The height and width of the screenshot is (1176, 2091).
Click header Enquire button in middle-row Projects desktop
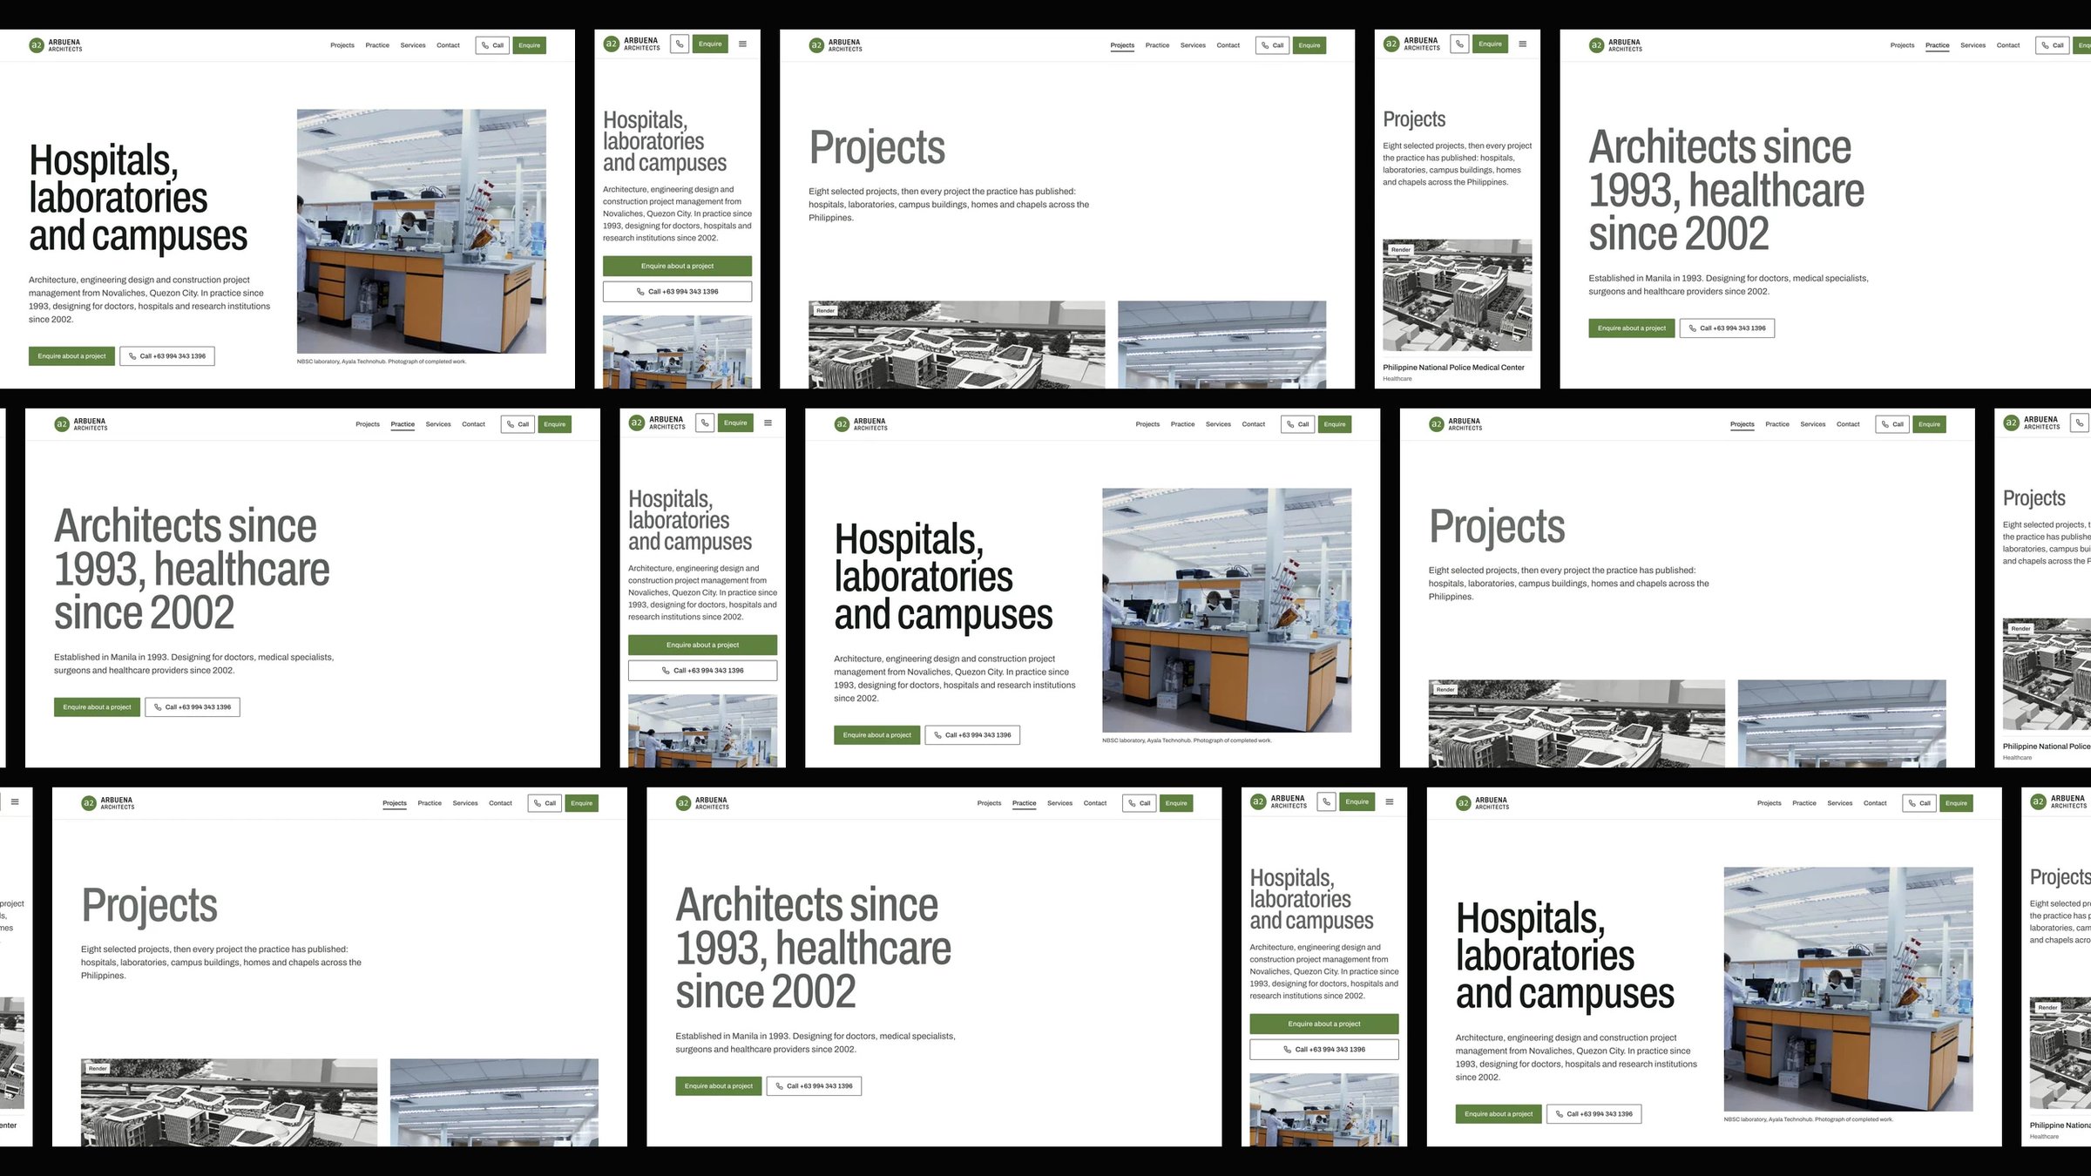1929,424
